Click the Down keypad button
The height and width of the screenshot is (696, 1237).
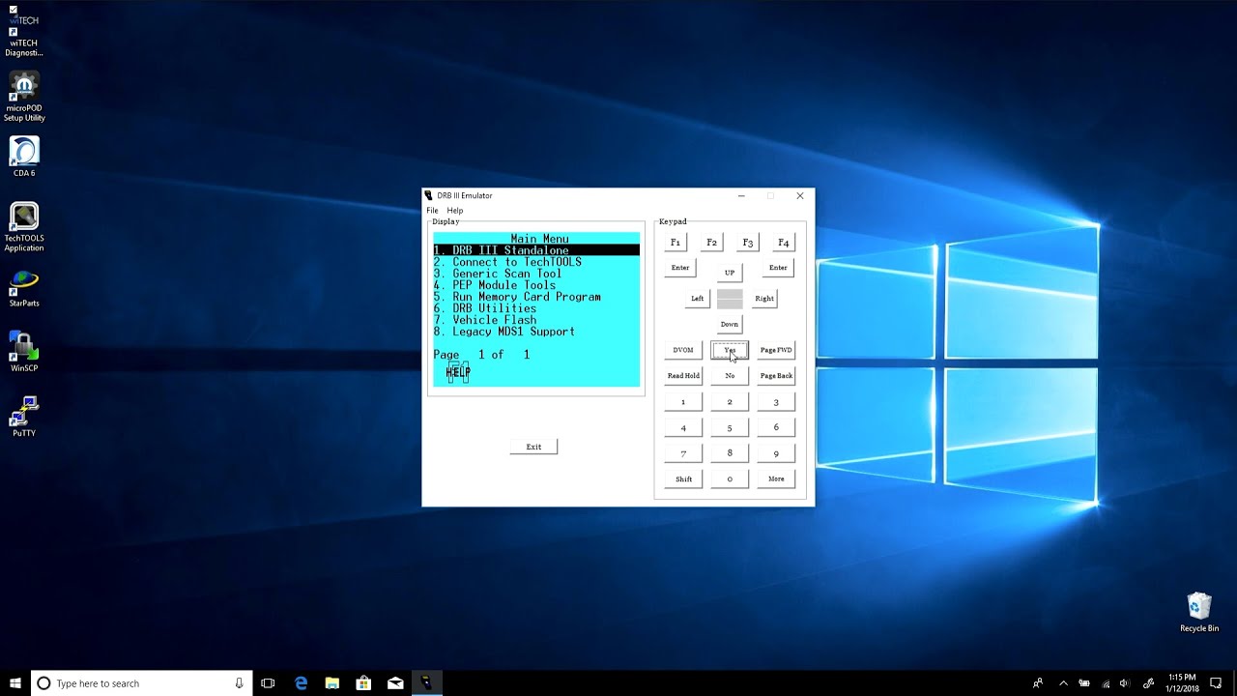point(730,325)
